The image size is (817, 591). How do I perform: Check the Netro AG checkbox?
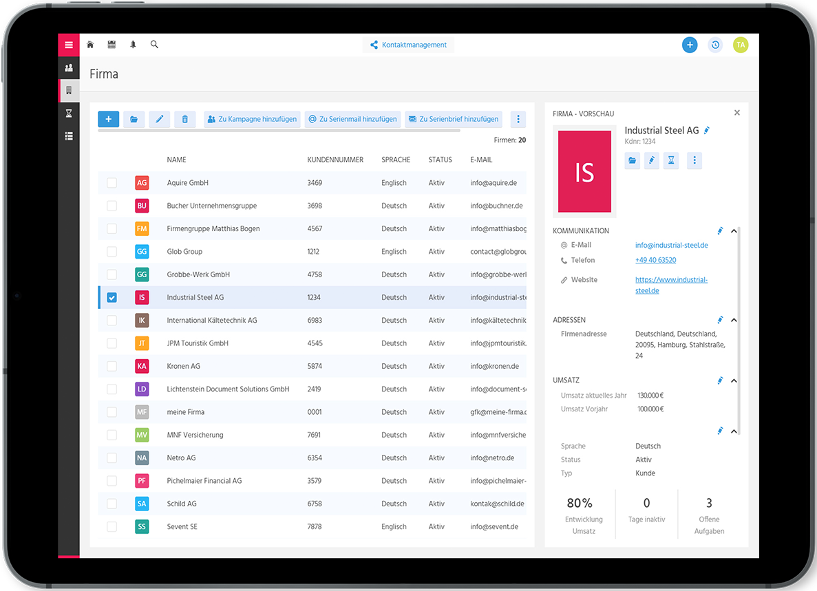click(x=112, y=458)
